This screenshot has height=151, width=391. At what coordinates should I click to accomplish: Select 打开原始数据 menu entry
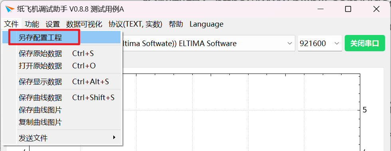click(61, 66)
